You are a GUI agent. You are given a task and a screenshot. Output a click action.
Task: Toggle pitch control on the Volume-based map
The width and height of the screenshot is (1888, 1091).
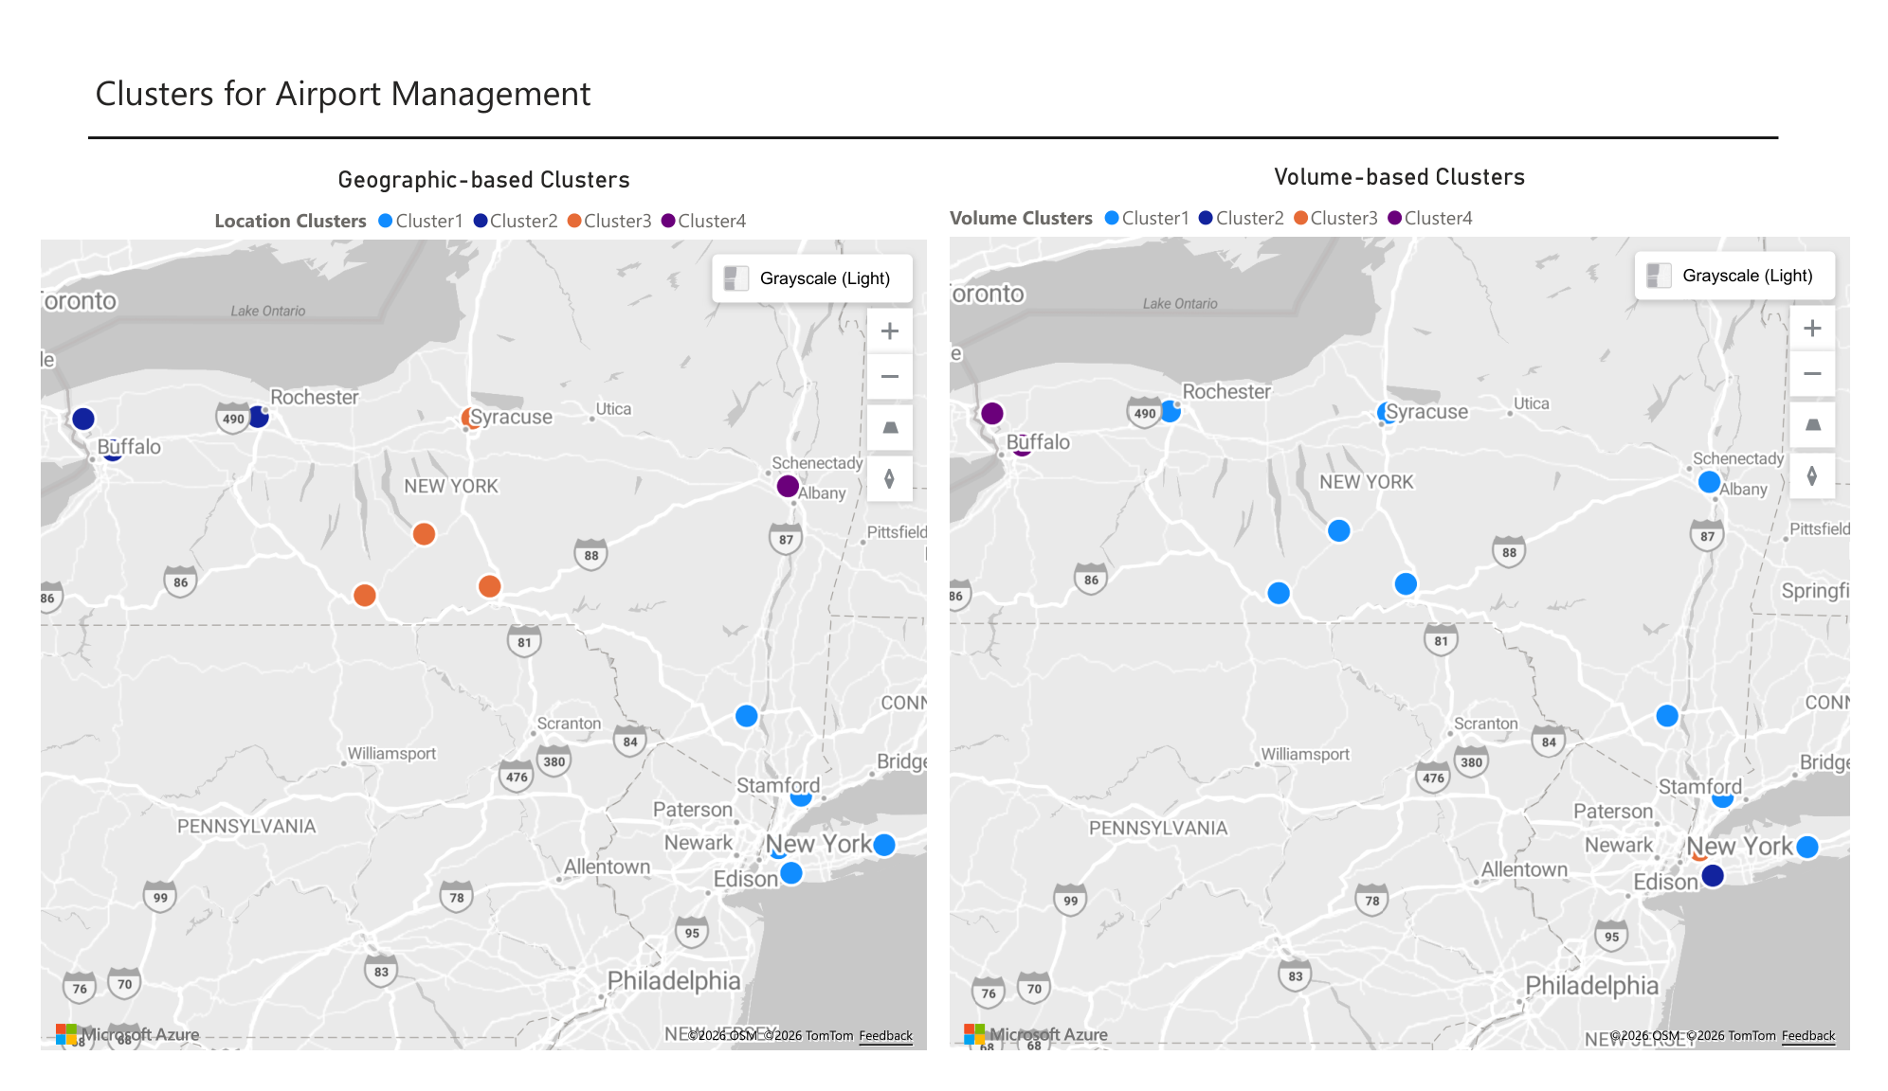[1812, 425]
